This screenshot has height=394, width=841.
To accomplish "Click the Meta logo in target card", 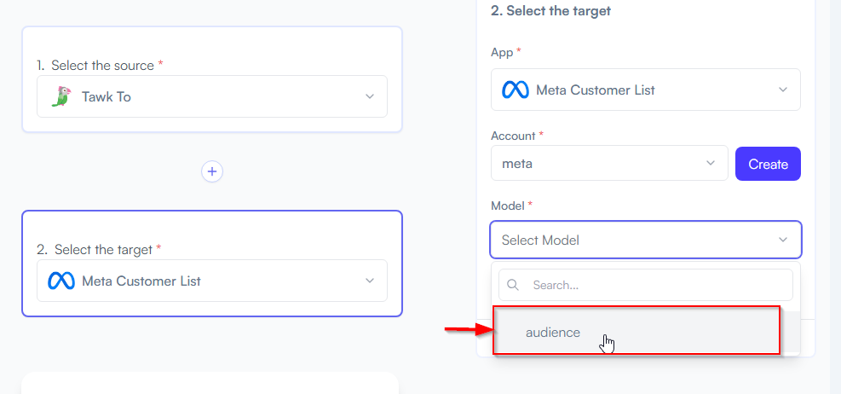I will (x=60, y=281).
